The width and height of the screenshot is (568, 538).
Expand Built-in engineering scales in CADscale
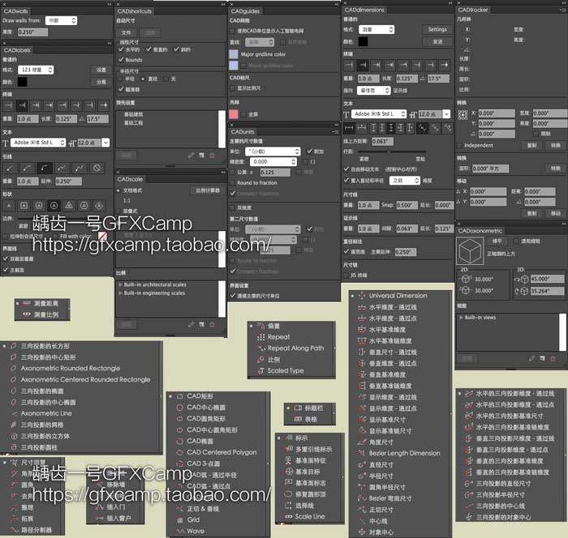click(x=120, y=293)
